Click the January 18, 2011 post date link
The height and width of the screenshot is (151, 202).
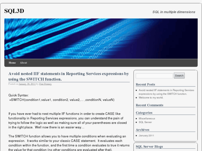[27, 84]
